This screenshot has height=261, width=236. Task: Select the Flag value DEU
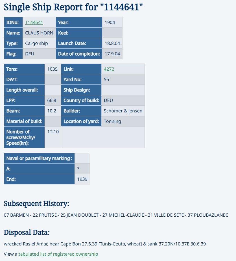coord(30,54)
